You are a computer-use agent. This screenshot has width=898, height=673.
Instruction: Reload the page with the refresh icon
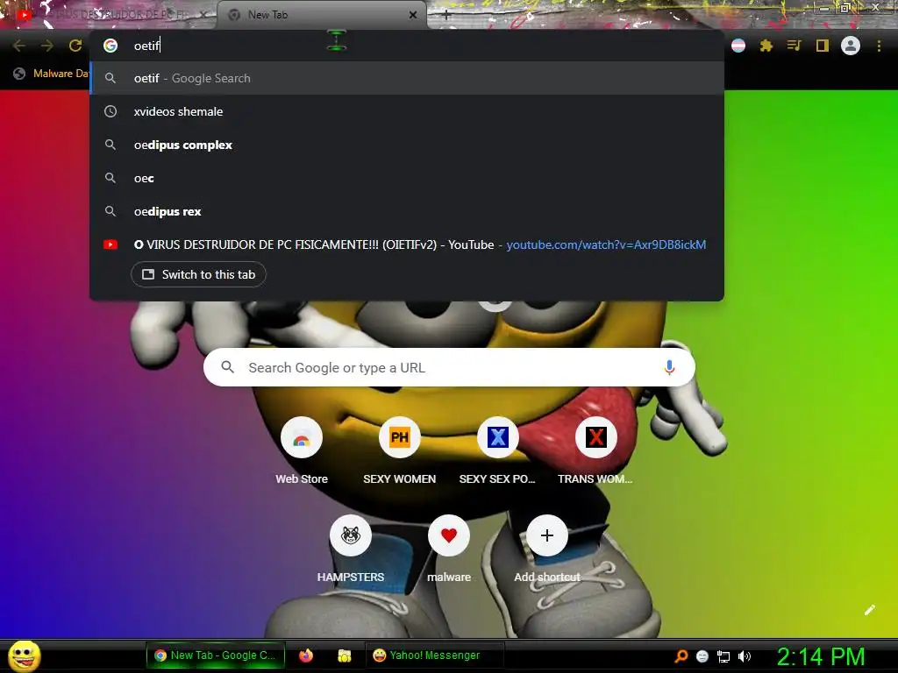point(75,46)
